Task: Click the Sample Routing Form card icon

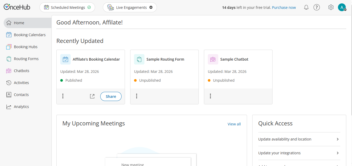Action: coord(139,59)
